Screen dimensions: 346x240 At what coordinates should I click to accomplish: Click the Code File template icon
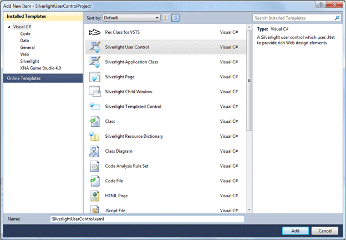pyautogui.click(x=95, y=181)
